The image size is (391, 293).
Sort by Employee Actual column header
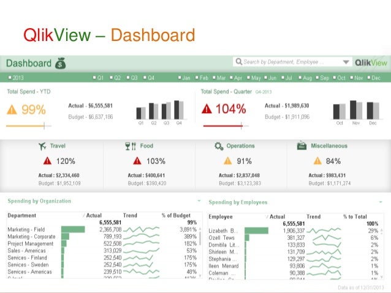277,217
